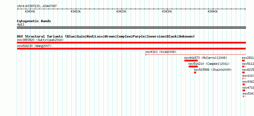Click the DGV Structural Variants track title
This screenshot has height=116, width=254.
click(106, 36)
